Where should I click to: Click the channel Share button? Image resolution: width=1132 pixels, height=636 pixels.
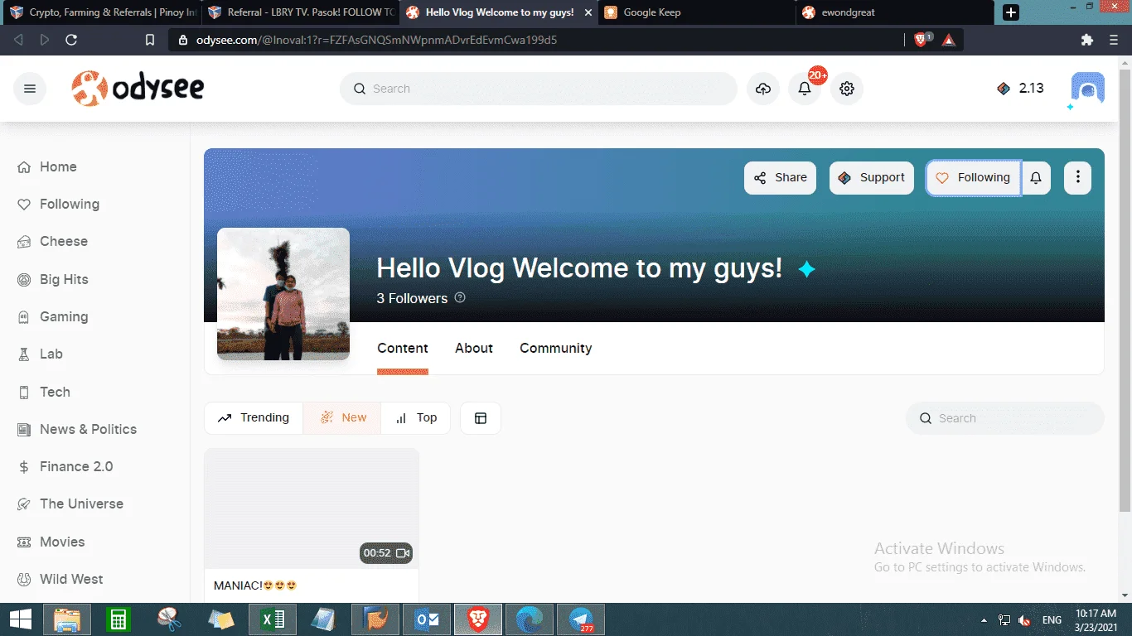pyautogui.click(x=780, y=177)
